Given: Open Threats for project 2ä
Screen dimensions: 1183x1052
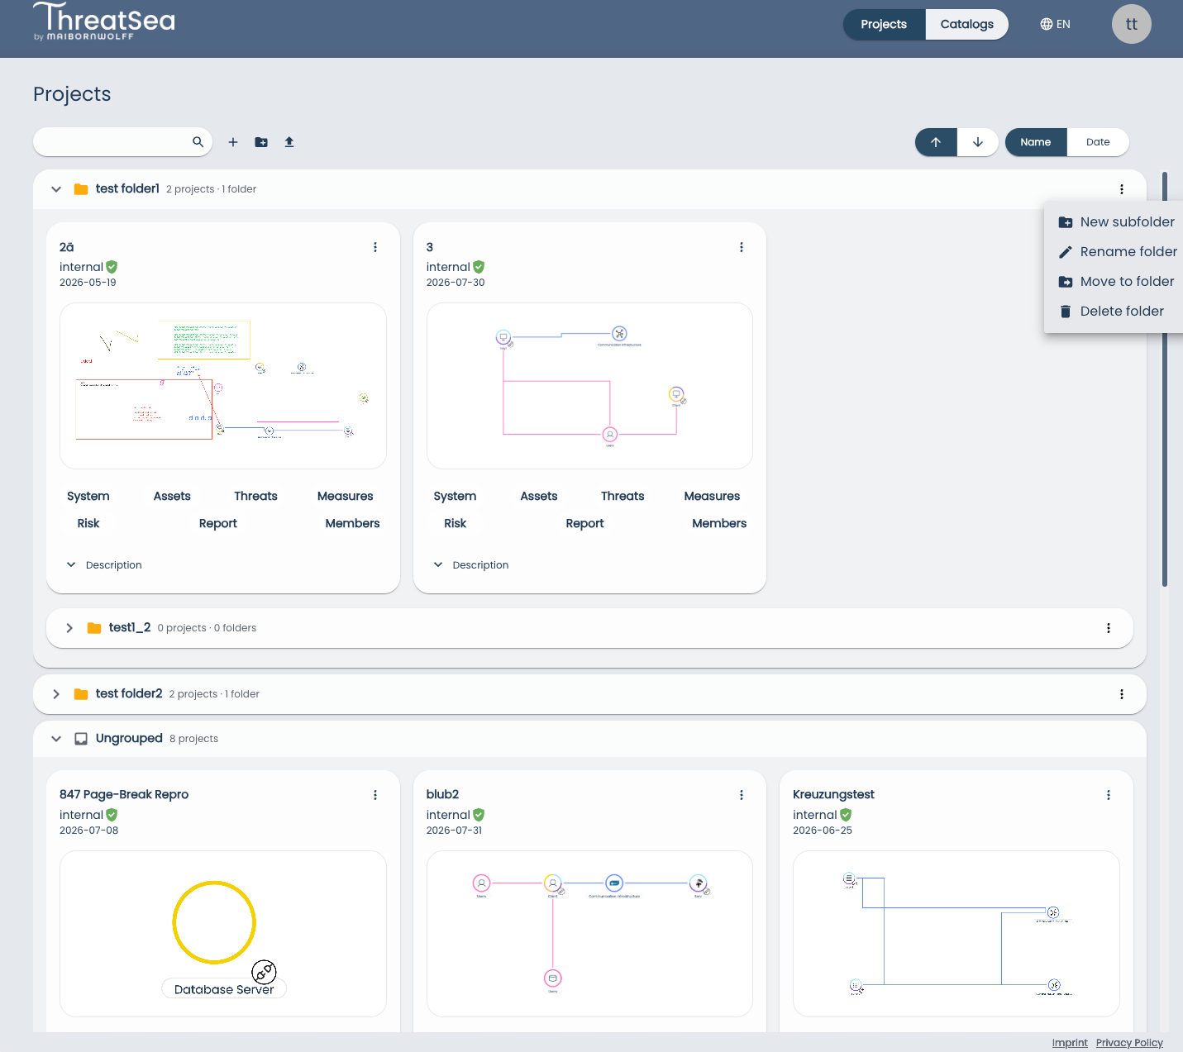Looking at the screenshot, I should 255,496.
